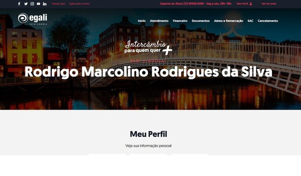The height and width of the screenshot is (176, 301).
Task: Open the Aéreo e Remarcação menu
Action: [228, 21]
